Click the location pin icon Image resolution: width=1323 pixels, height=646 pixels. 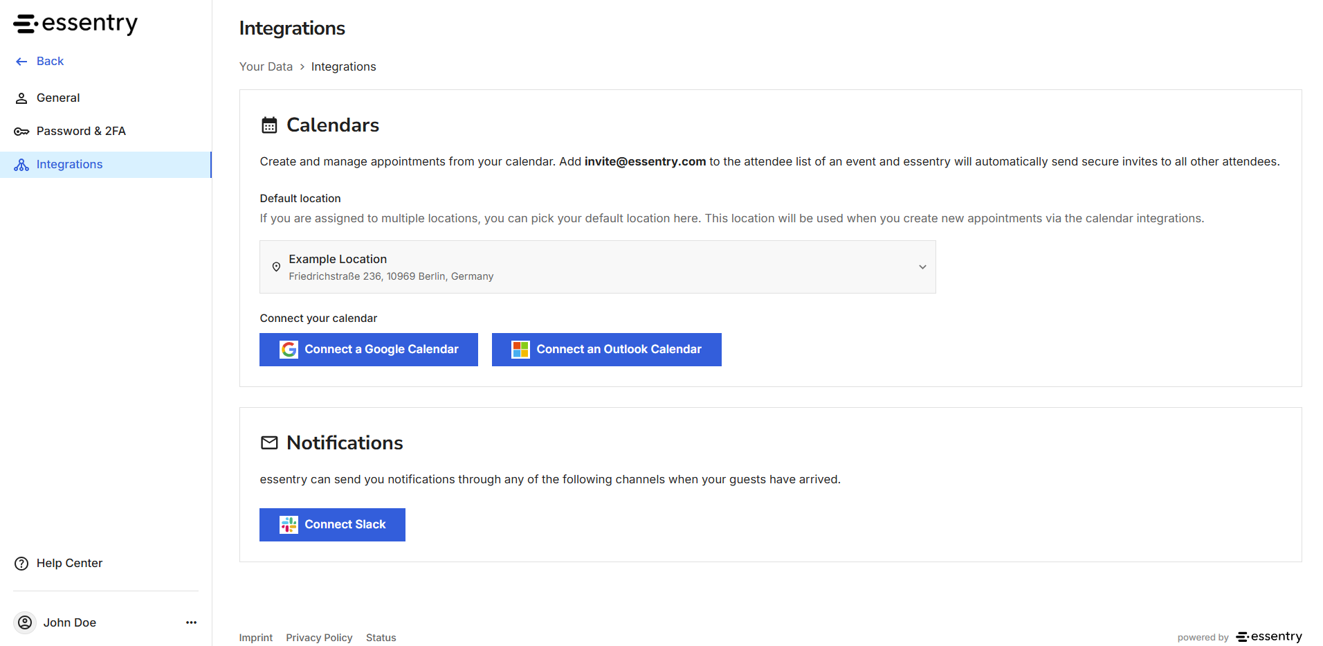coord(276,267)
